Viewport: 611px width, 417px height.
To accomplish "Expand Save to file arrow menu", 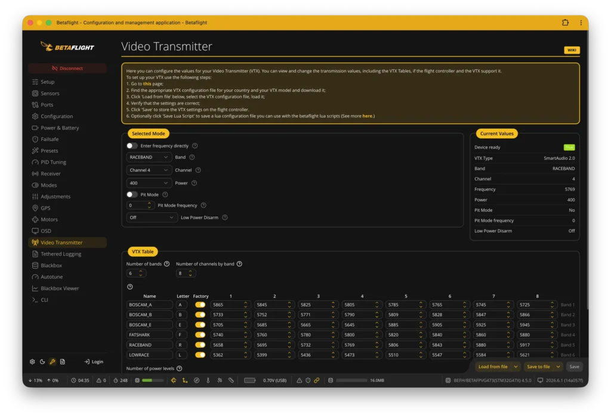I will coord(558,367).
